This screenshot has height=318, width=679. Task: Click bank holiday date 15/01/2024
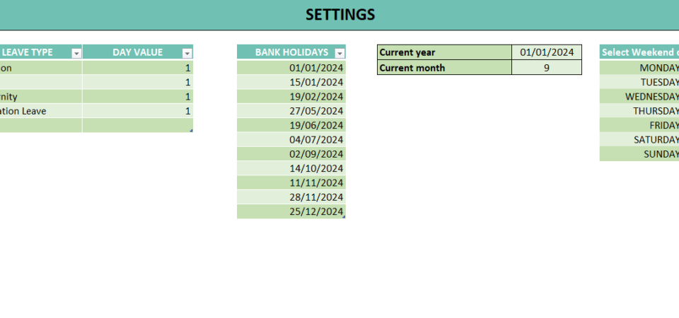pyautogui.click(x=291, y=82)
